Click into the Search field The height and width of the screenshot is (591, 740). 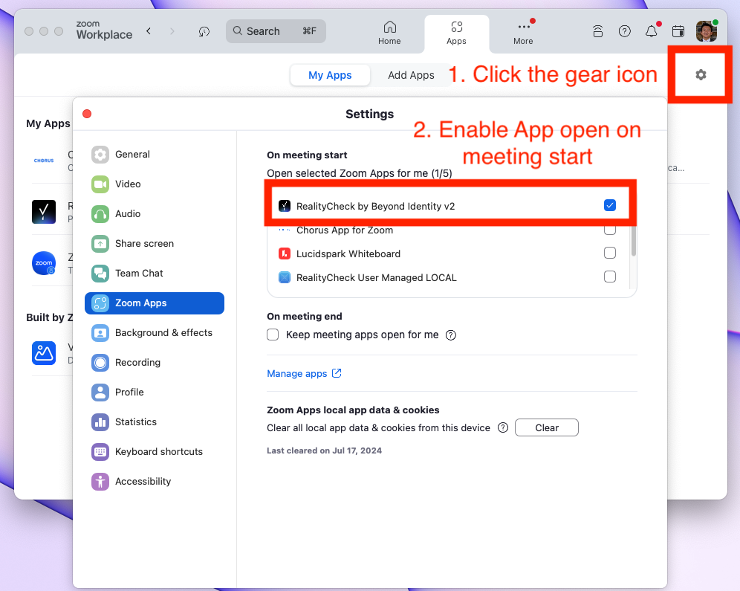pyautogui.click(x=276, y=31)
